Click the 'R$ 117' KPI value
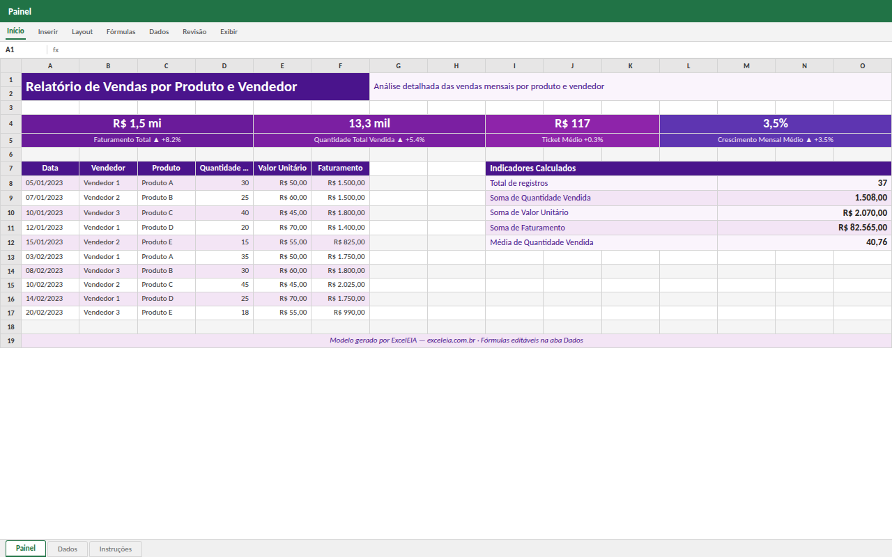The width and height of the screenshot is (892, 557). pos(573,123)
